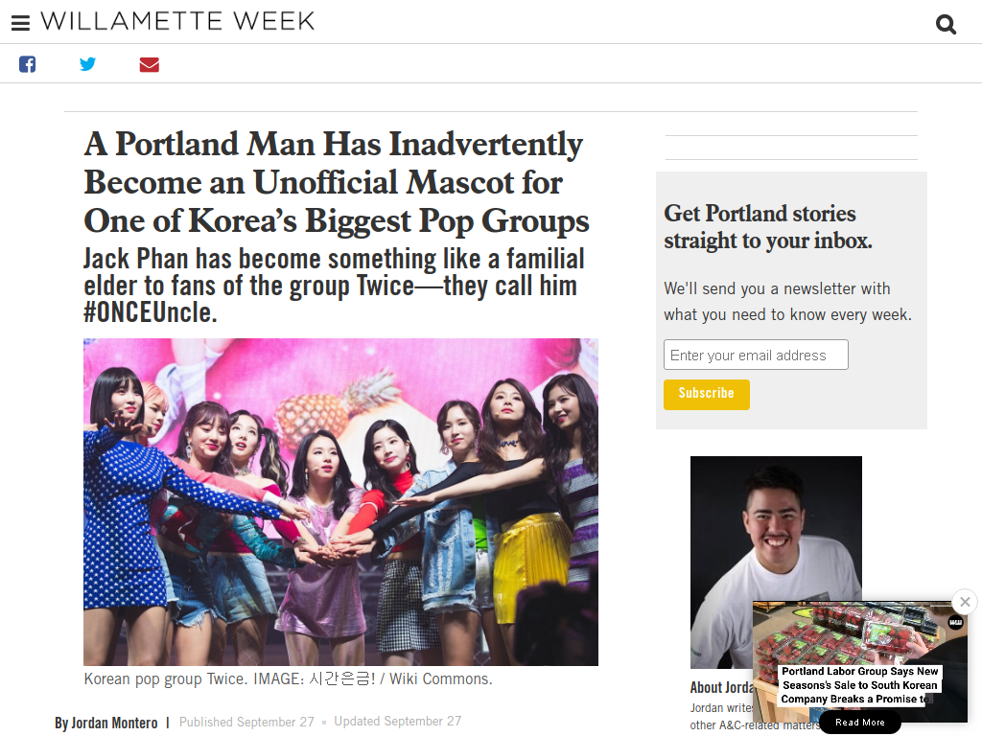
Task: Focus the email address input field
Action: pos(756,355)
